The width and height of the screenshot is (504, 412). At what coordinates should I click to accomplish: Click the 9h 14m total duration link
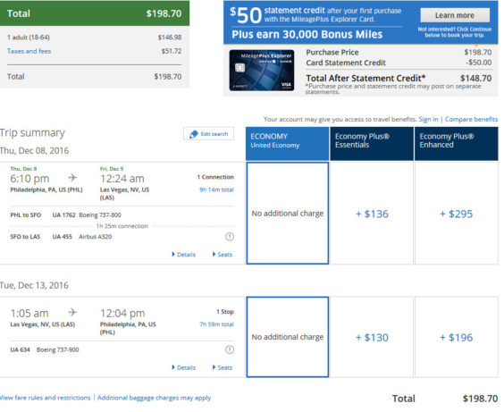pyautogui.click(x=216, y=189)
